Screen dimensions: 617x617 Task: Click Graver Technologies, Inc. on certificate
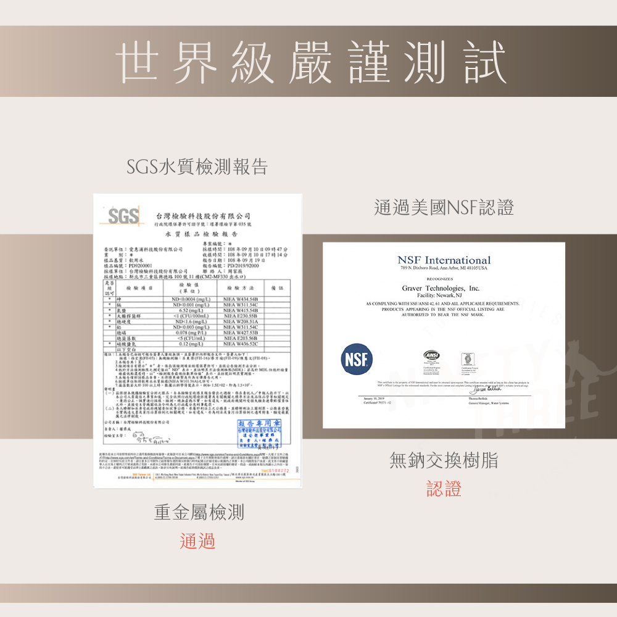pyautogui.click(x=441, y=288)
